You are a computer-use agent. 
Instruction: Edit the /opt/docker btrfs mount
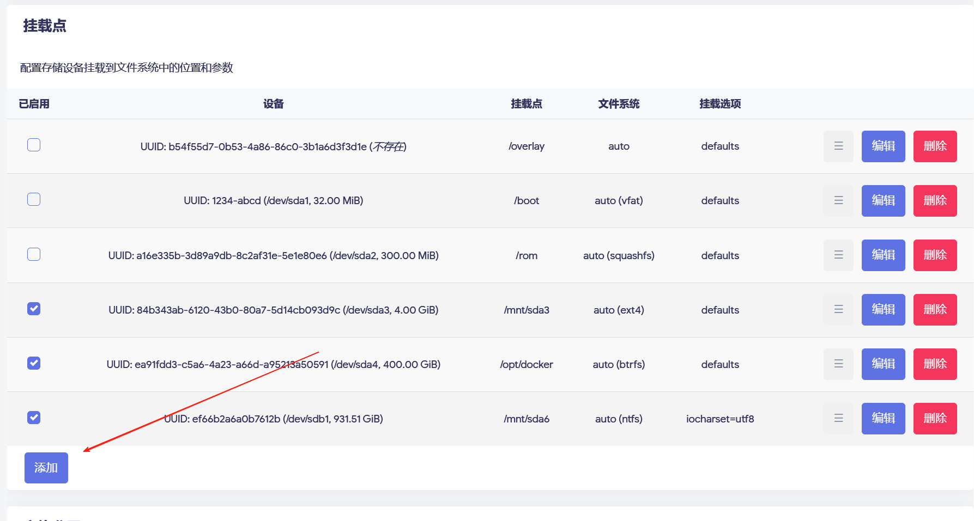pyautogui.click(x=883, y=364)
